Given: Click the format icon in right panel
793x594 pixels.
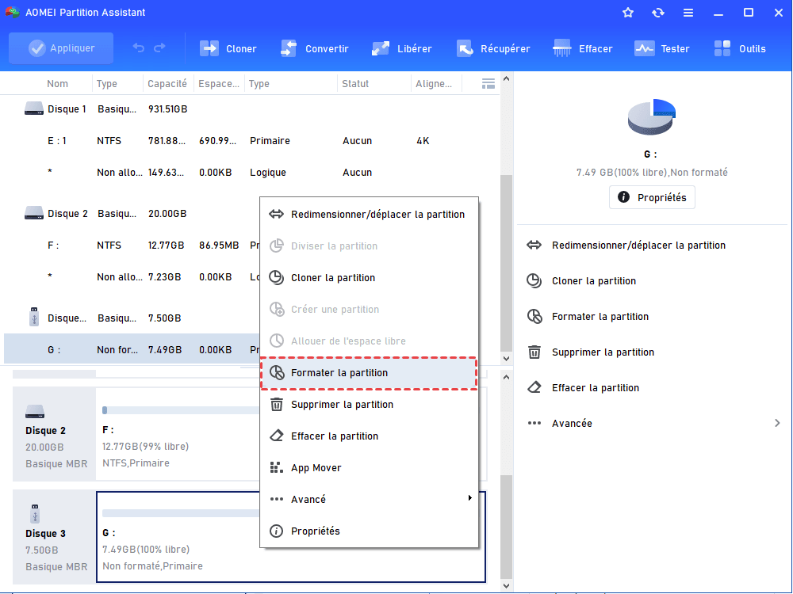Looking at the screenshot, I should click(x=534, y=317).
